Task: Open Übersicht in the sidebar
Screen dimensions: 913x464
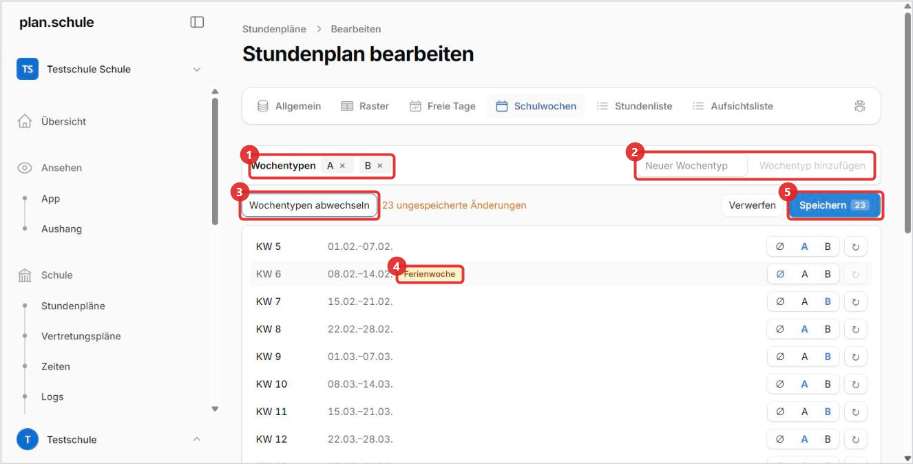Action: (63, 121)
